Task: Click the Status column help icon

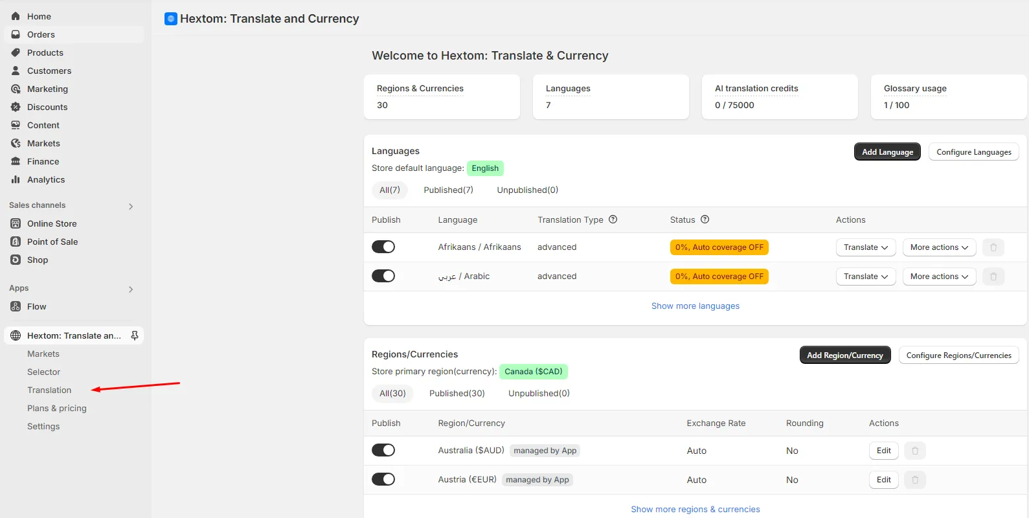Action: [x=705, y=220]
